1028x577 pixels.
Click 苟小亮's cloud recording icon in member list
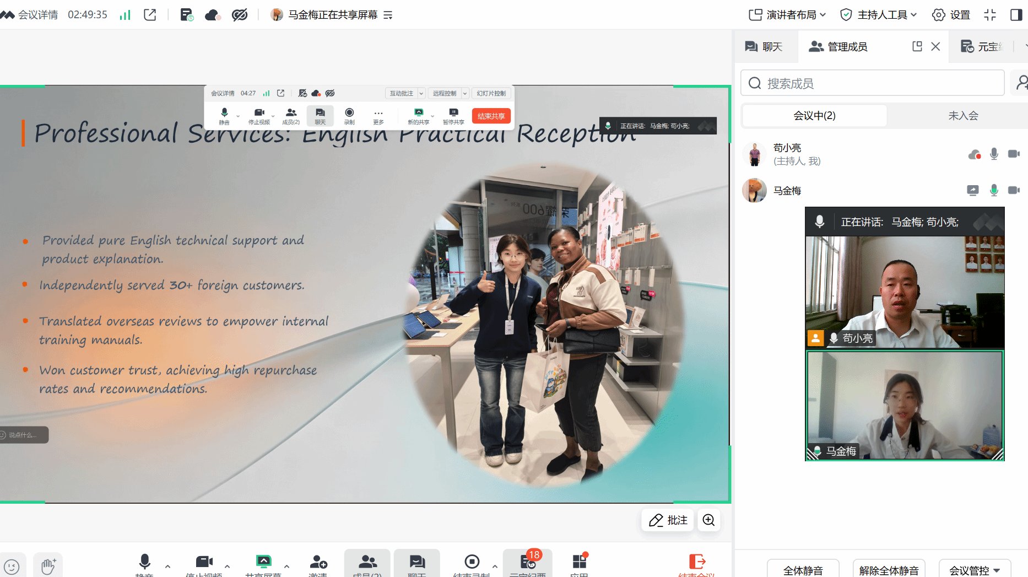click(x=975, y=154)
